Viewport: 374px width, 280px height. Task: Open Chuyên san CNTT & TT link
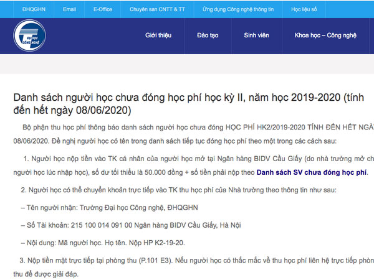(157, 9)
